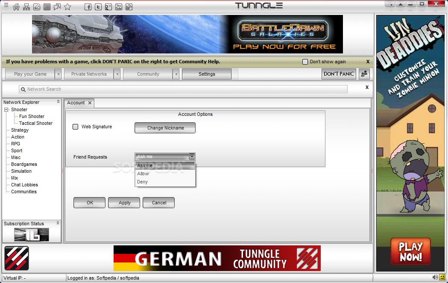Screen dimensions: 448x283
Task: Dismiss the DON'T PANIC help notice
Action: point(368,62)
